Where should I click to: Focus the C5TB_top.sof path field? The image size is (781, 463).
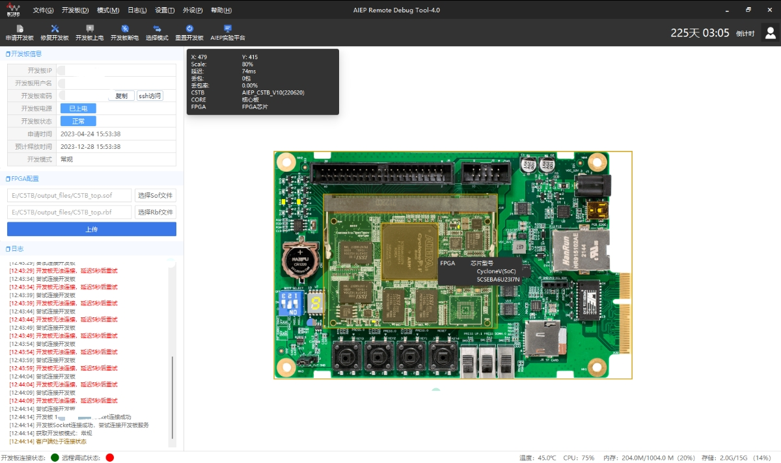pyautogui.click(x=70, y=196)
